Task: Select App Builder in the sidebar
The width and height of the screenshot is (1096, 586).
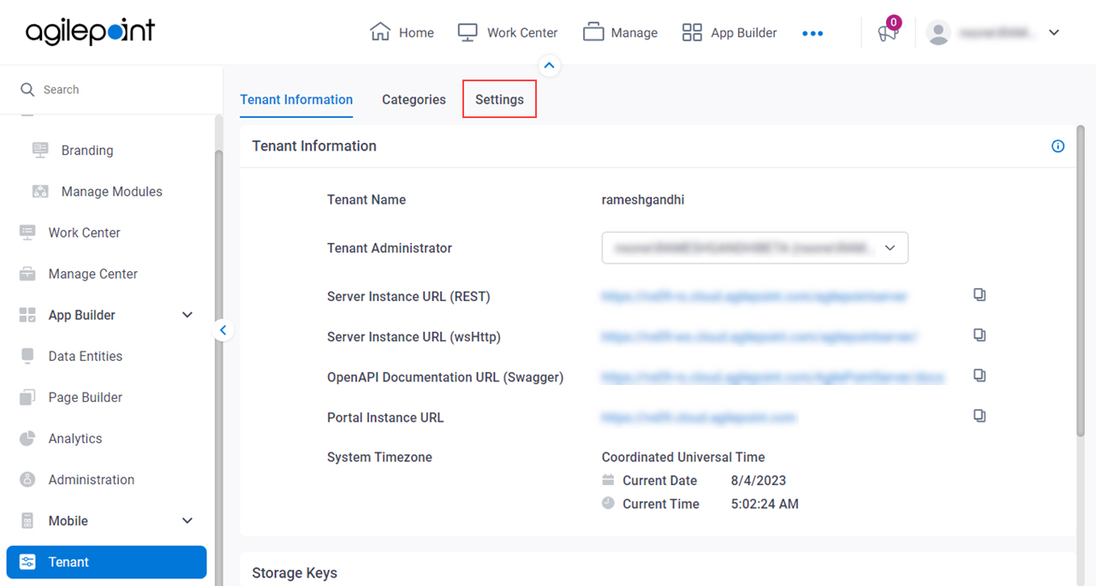Action: coord(81,315)
